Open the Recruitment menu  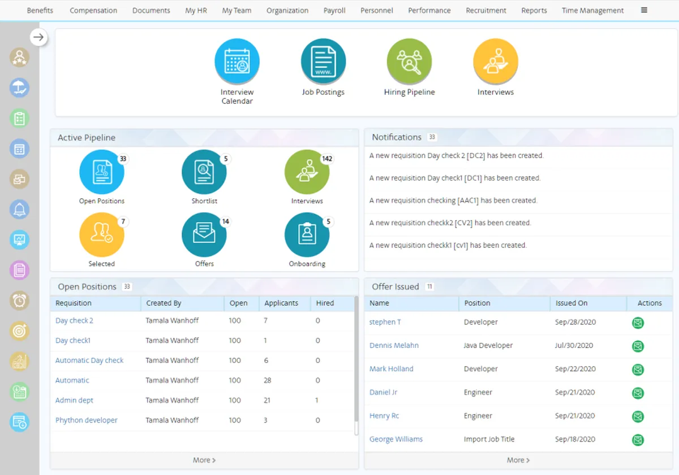point(486,10)
